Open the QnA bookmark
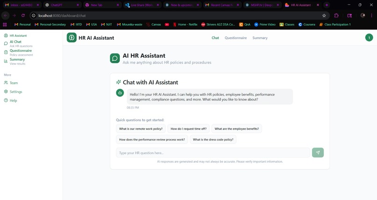The image size is (377, 200). [245, 24]
